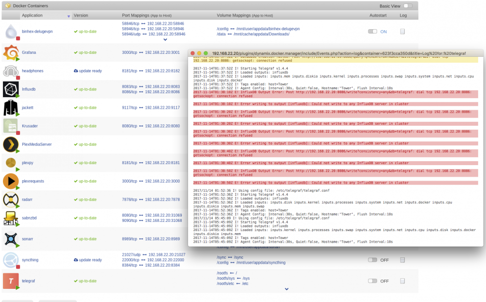Click the PlexMediaServer icon
The image size is (486, 302).
(11, 144)
